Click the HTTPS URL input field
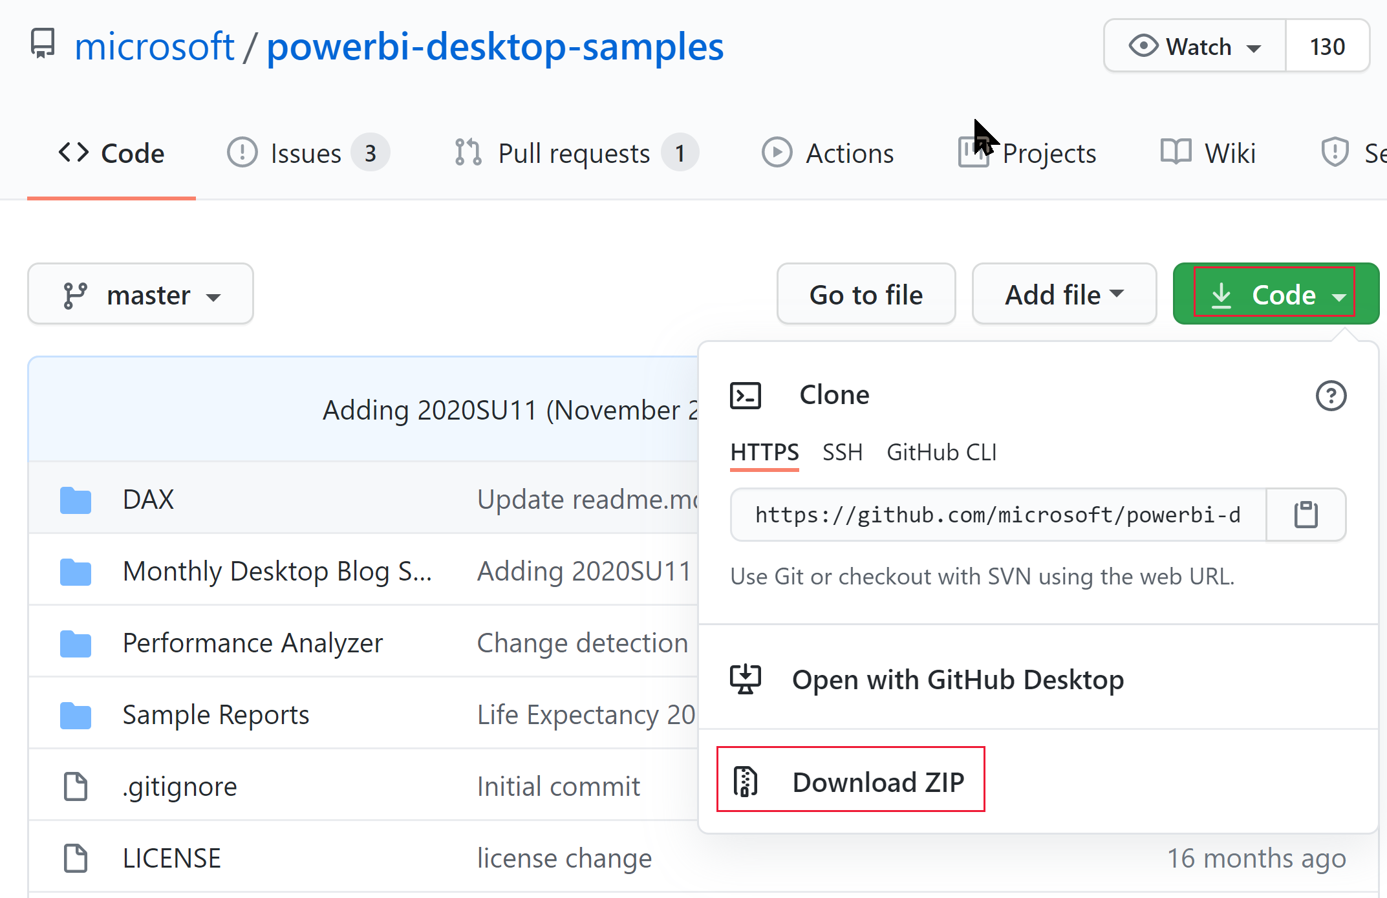 point(998,514)
